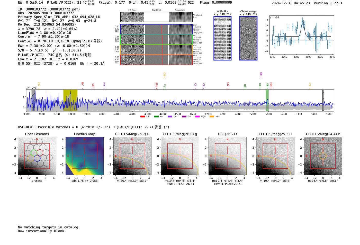Click the HeII orange legend swatch
This screenshot has width=360, height=245.
point(212,116)
